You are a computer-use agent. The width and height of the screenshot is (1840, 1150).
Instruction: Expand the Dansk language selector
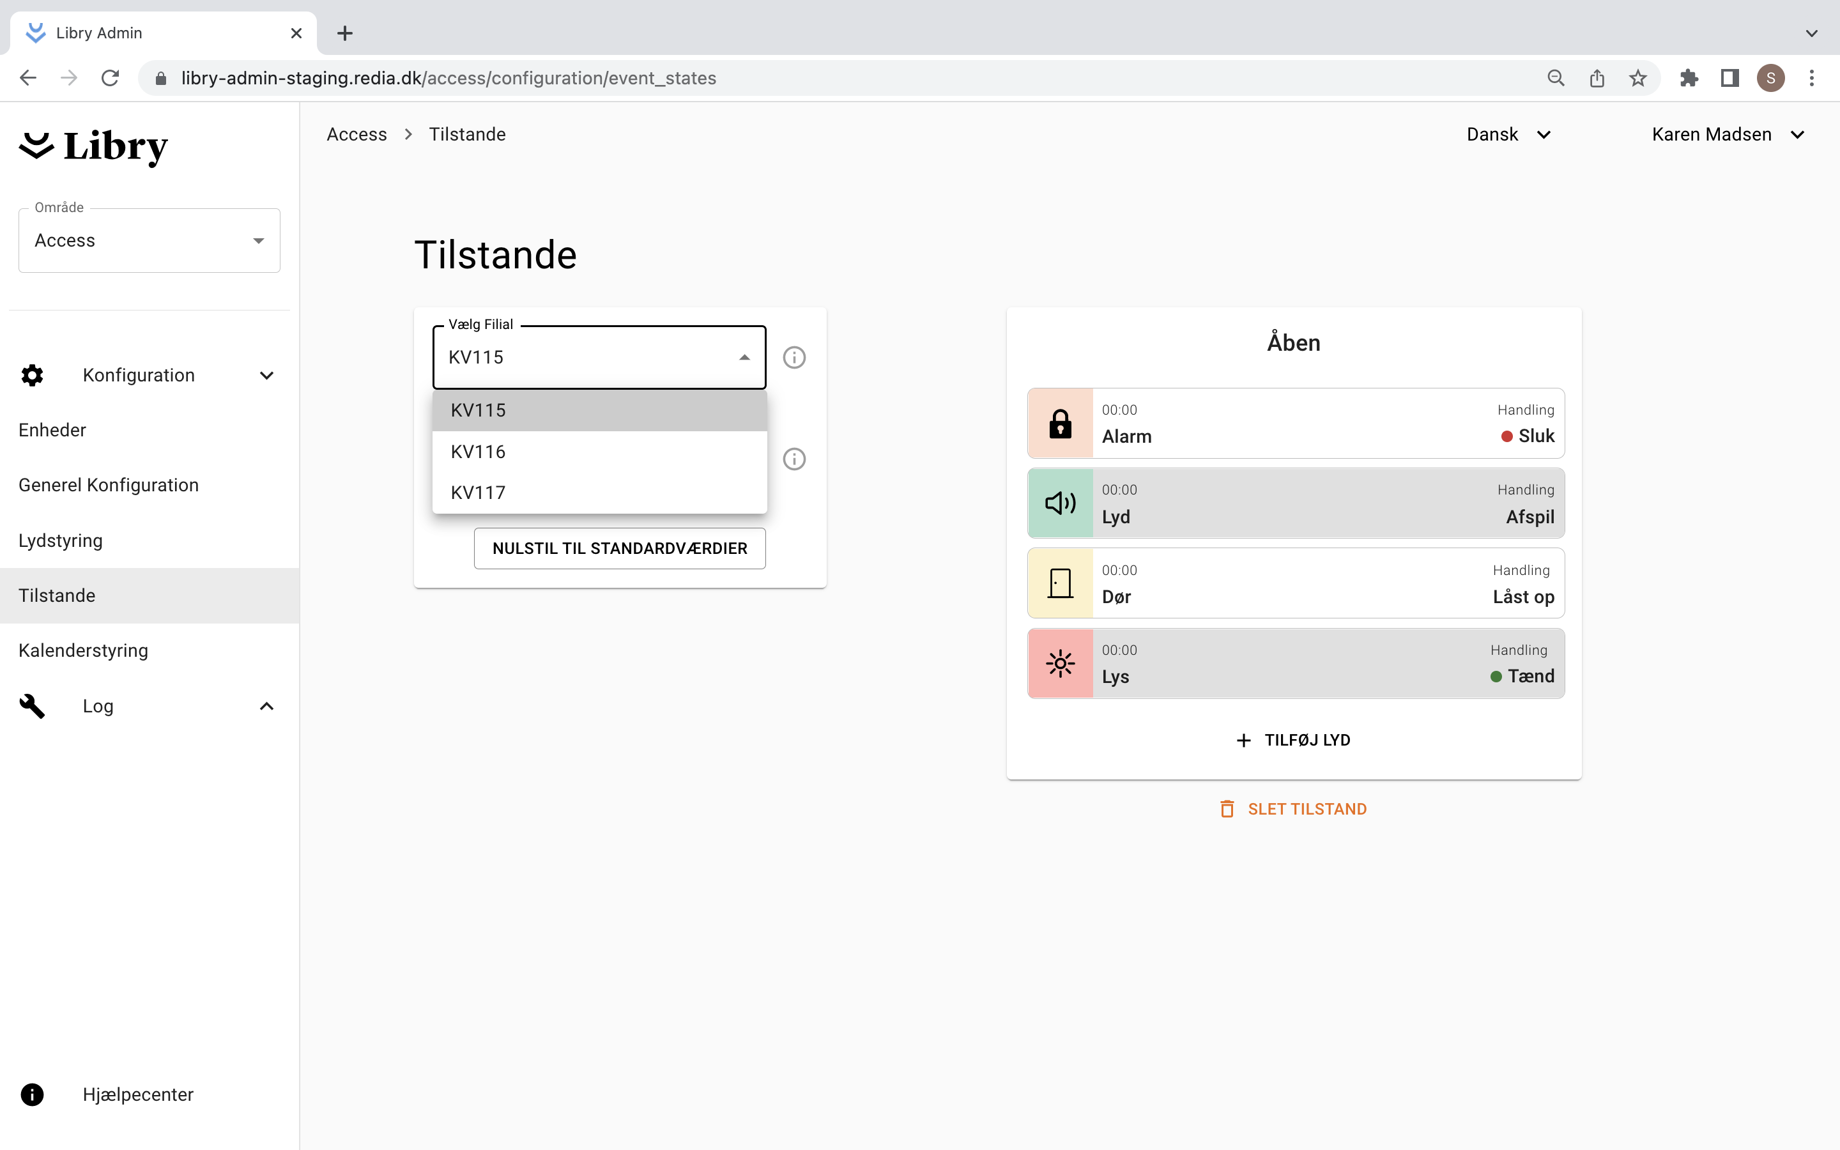click(x=1508, y=135)
